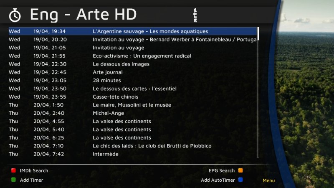Click the 20/04, 7:42 time cell

(x=48, y=154)
